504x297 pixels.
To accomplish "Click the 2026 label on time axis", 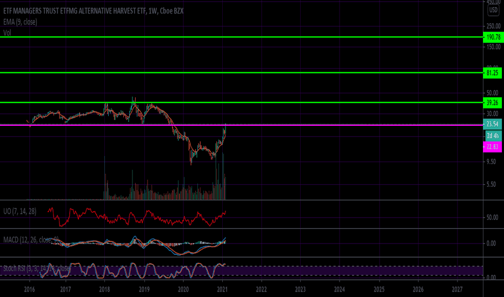I will (418, 289).
